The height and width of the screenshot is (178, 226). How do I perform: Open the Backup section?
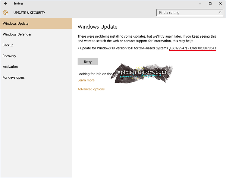click(36, 45)
